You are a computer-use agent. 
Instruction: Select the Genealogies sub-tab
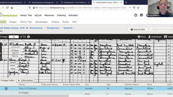pos(41,22)
